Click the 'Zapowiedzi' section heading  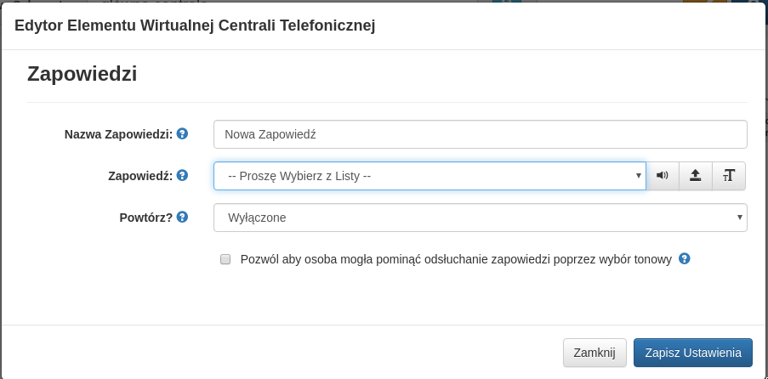tap(82, 74)
